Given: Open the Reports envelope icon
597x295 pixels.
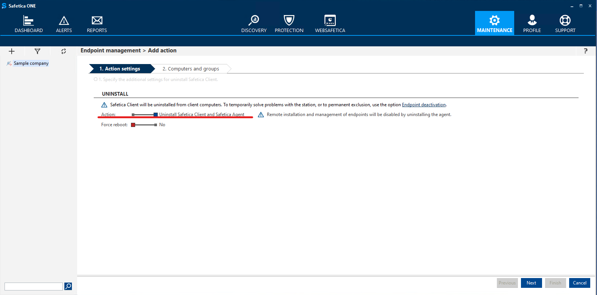Looking at the screenshot, I should (97, 20).
